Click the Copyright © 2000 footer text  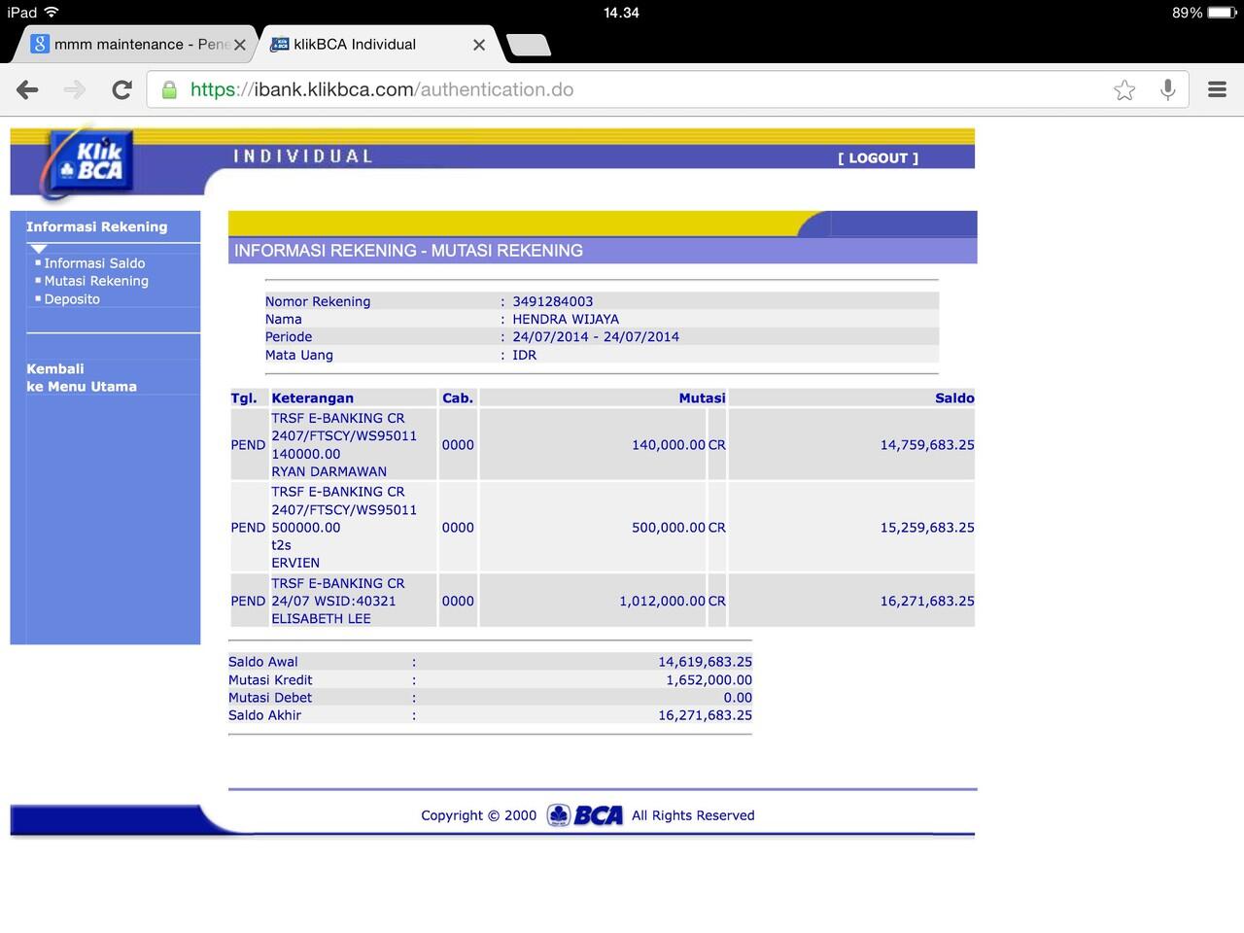click(478, 815)
